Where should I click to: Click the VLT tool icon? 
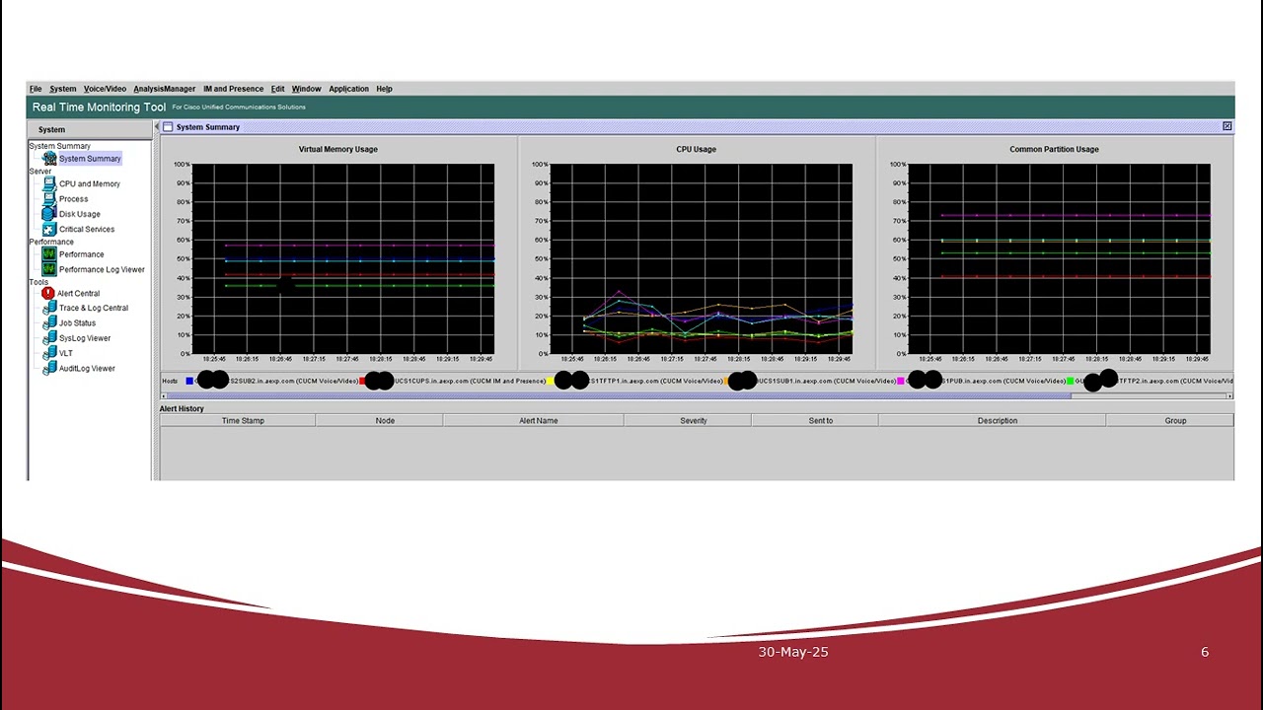(x=49, y=353)
